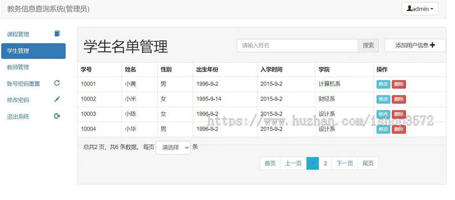Click 删除 for student 10003
The width and height of the screenshot is (455, 200).
[x=399, y=114]
